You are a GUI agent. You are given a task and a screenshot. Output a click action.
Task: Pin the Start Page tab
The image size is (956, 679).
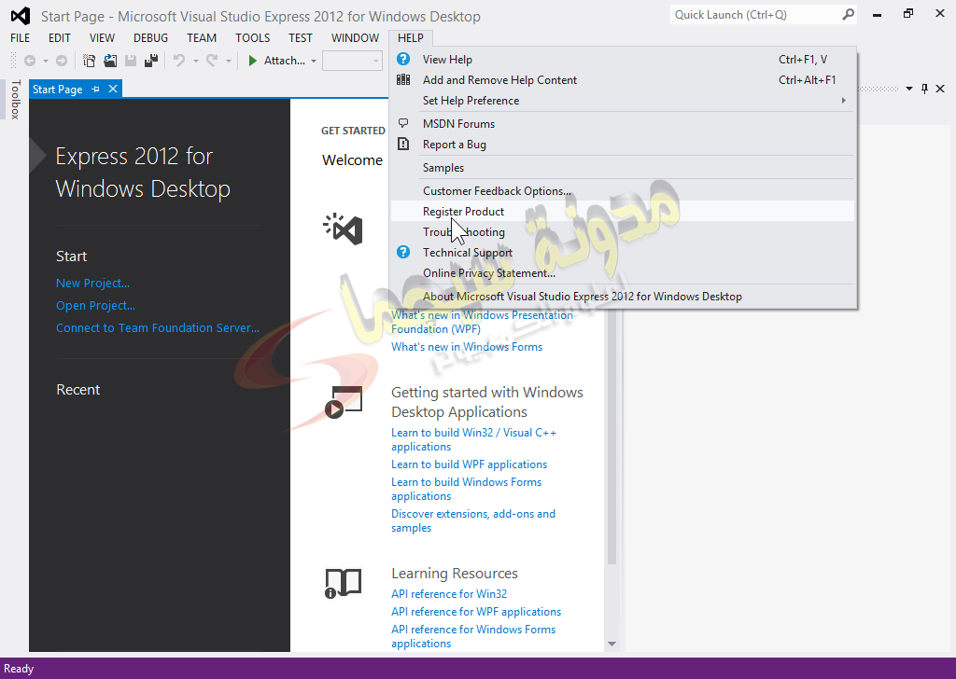(x=96, y=89)
